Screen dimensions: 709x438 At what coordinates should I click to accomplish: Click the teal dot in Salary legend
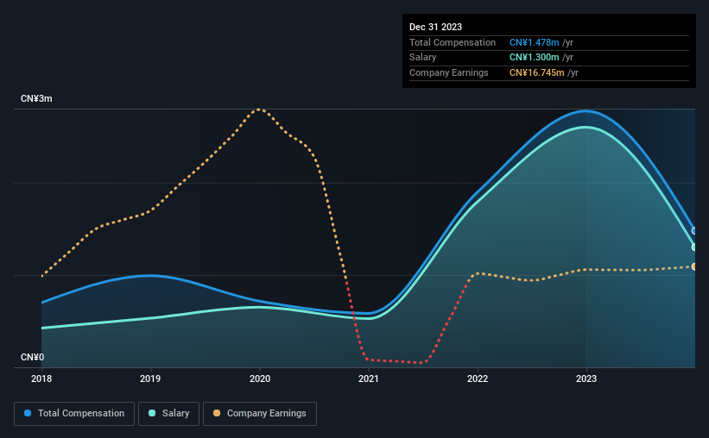pos(152,413)
